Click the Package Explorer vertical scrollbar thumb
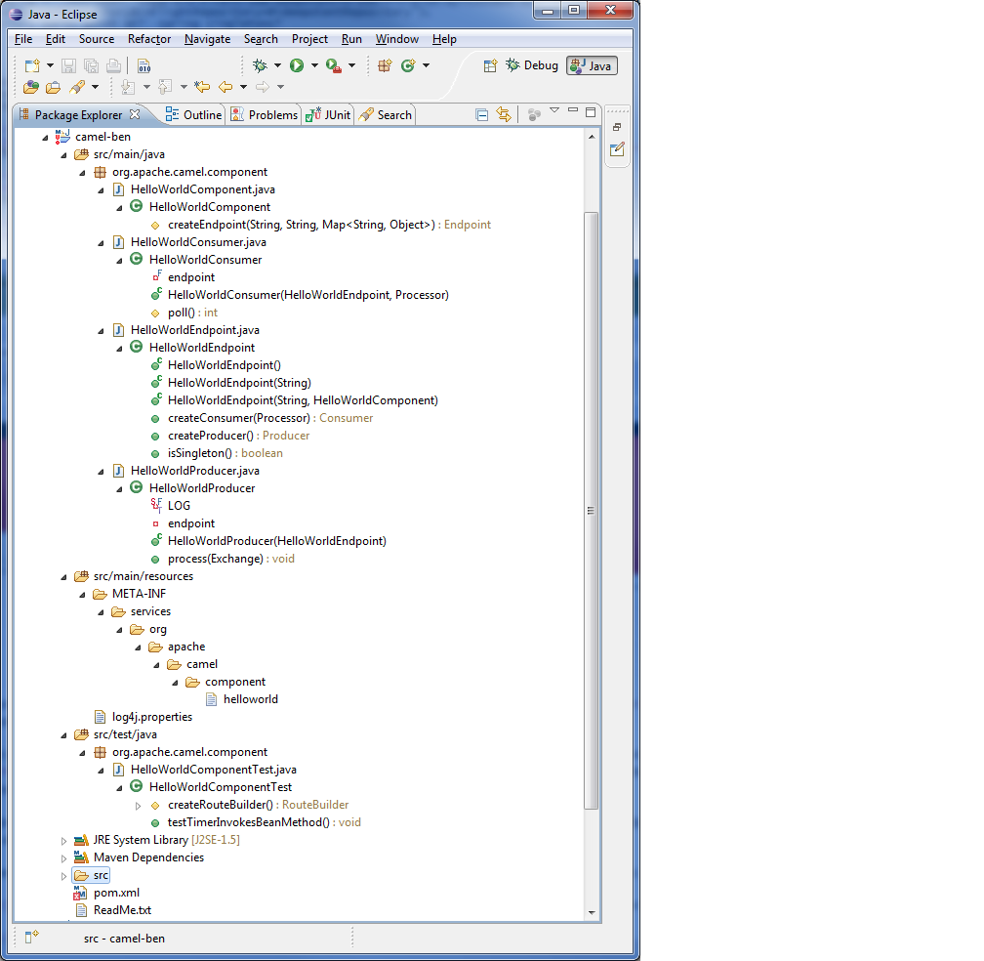This screenshot has width=984, height=961. pos(592,511)
